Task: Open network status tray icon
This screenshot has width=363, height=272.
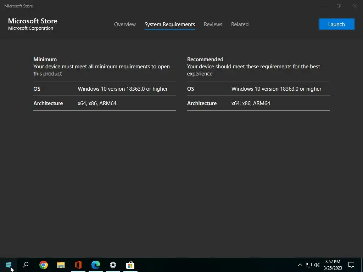Action: [x=309, y=265]
